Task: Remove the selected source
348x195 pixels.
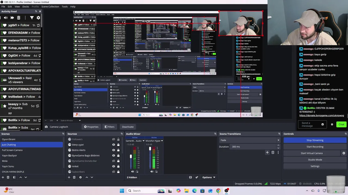Action: [x=74, y=177]
